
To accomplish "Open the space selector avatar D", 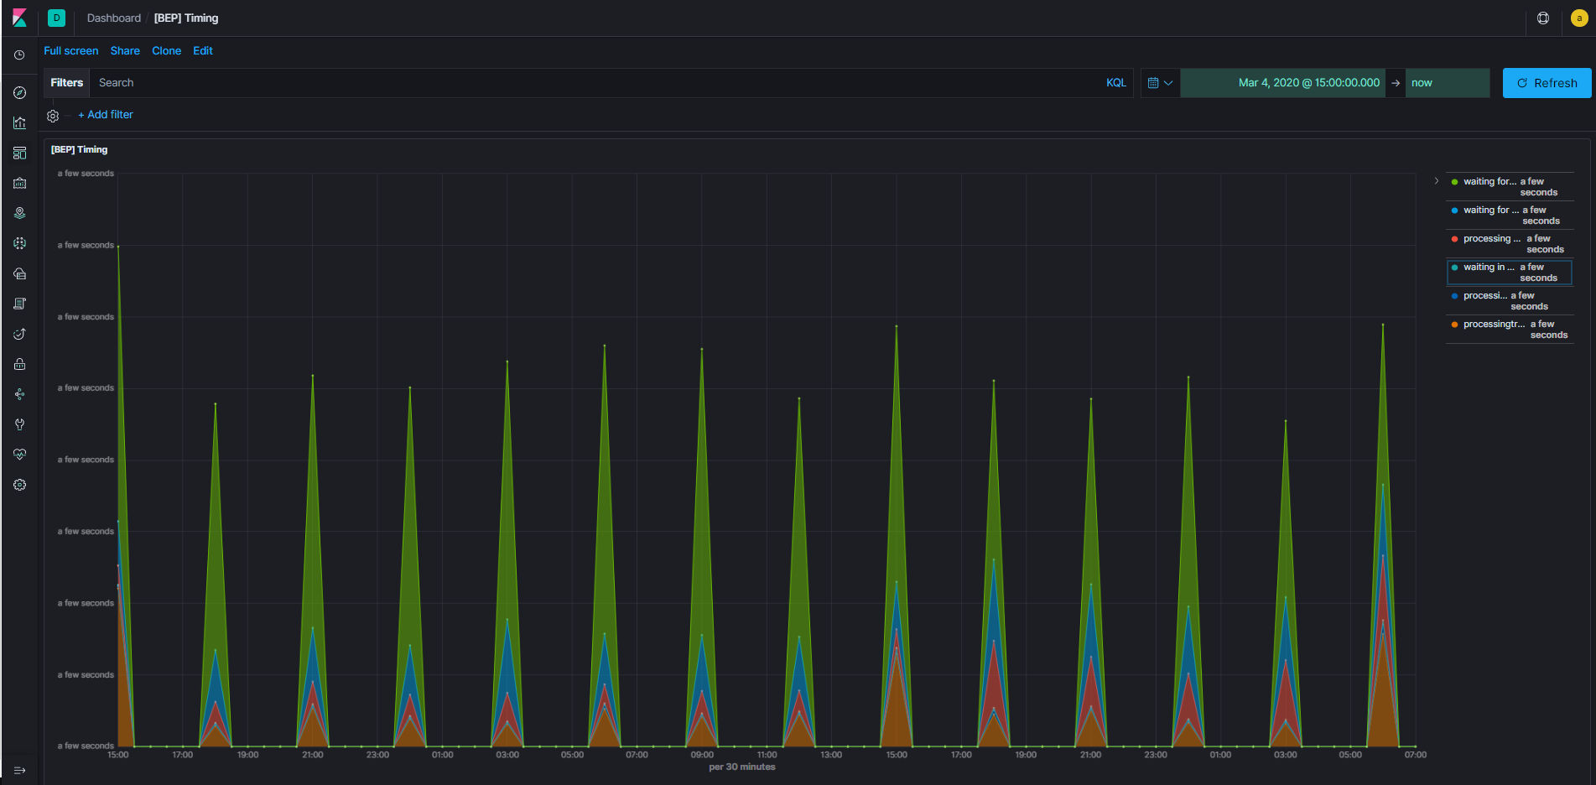I will [x=56, y=18].
